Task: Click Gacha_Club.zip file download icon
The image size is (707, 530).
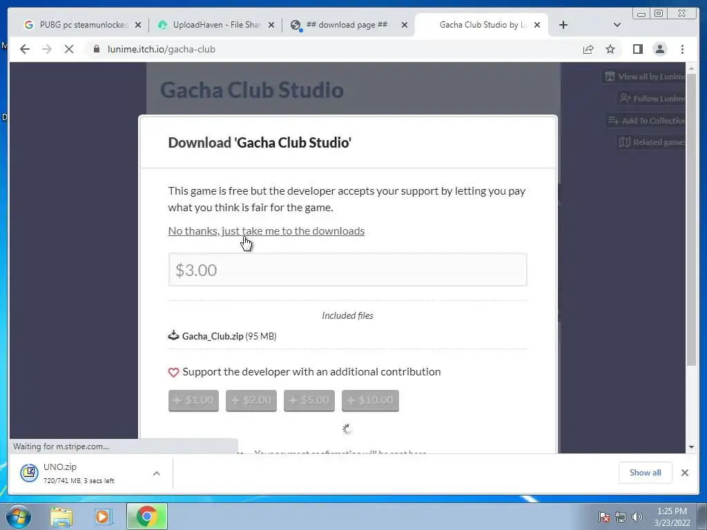Action: (173, 335)
